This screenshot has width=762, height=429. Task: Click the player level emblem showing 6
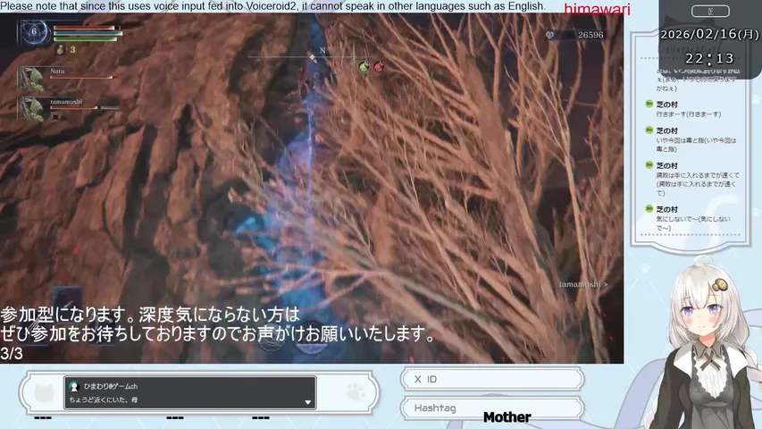34,31
